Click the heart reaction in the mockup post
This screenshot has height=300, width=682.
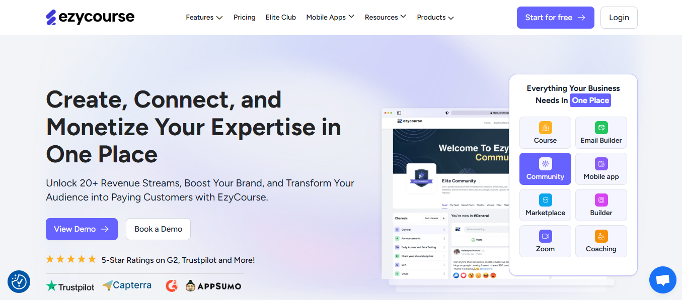click(x=463, y=275)
